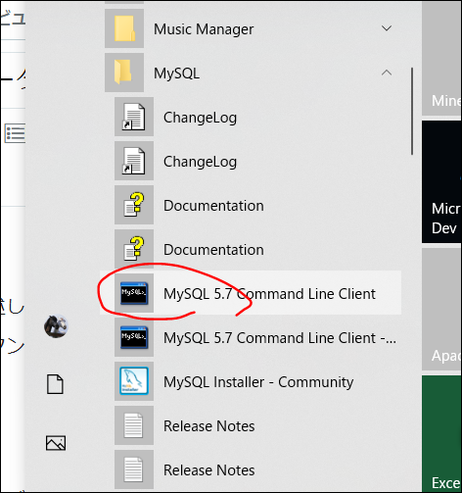Select first ChangeLog entry text
This screenshot has height=493, width=462.
[200, 118]
